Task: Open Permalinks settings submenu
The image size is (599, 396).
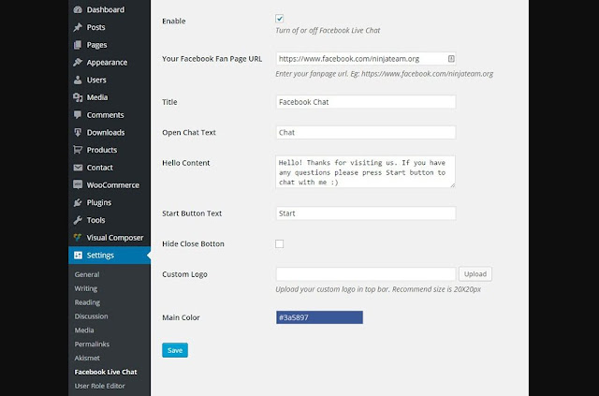Action: click(92, 344)
